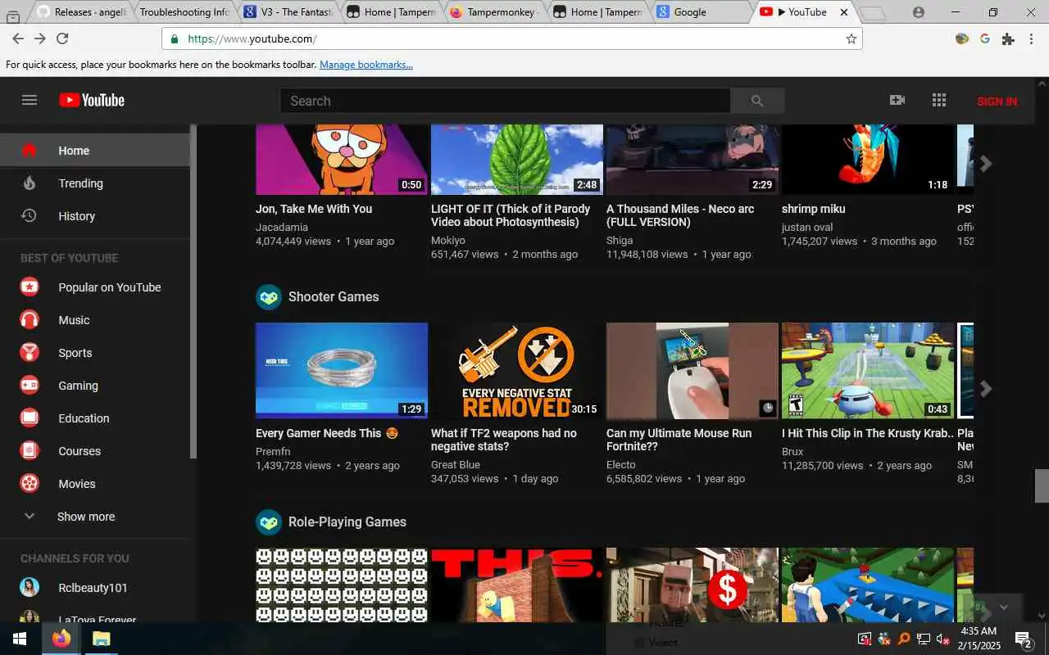Image resolution: width=1049 pixels, height=655 pixels.
Task: Click the Education icon in sidebar
Action: [30, 418]
